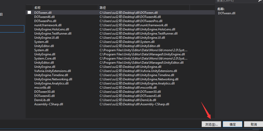Select System.dll under Program Files Mono path

pos(120,50)
